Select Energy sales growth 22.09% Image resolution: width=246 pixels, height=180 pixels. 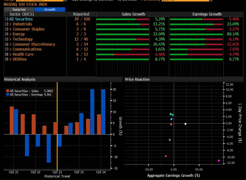click(x=159, y=34)
